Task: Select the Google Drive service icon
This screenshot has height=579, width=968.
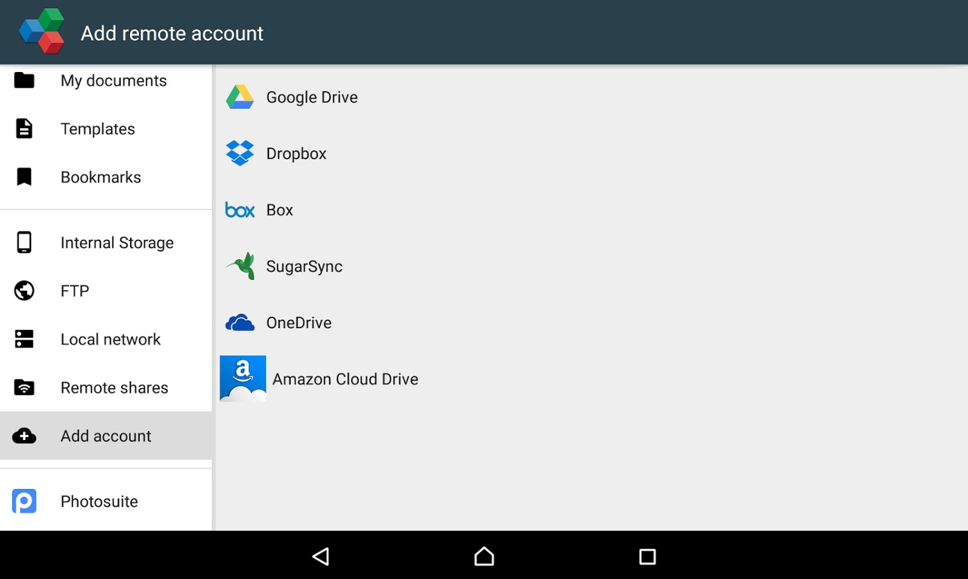Action: point(240,96)
